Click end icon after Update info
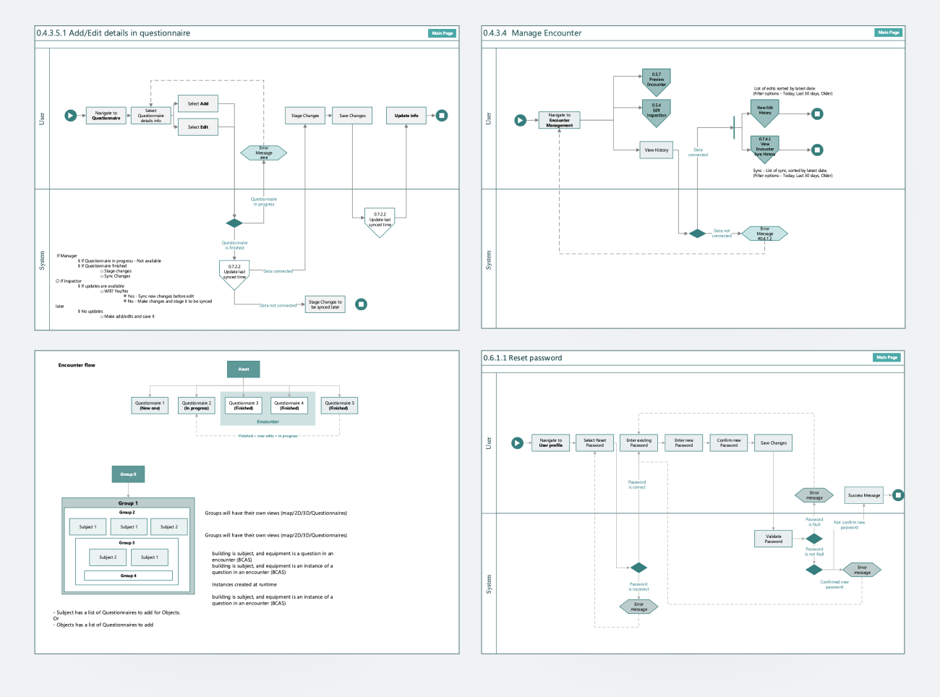 pos(442,116)
